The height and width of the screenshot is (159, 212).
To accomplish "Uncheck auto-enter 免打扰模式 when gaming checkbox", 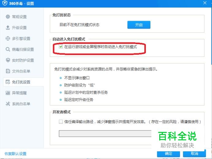I will [61, 47].
